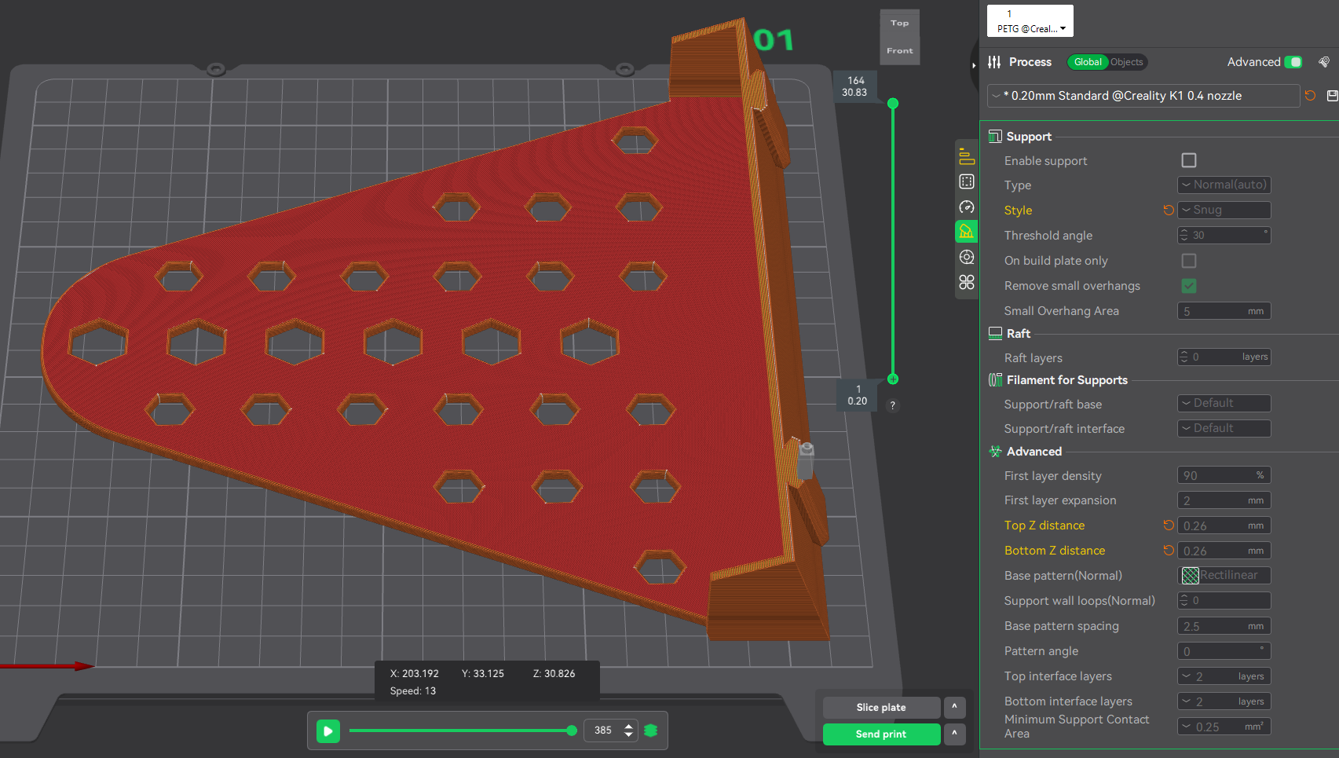Uncheck Remove small overhangs

coord(1189,286)
